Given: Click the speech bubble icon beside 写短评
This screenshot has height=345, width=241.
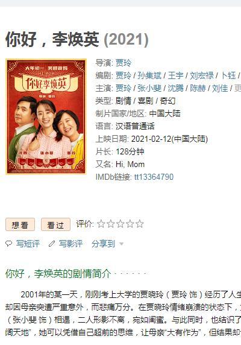Looking at the screenshot, I should (8, 244).
